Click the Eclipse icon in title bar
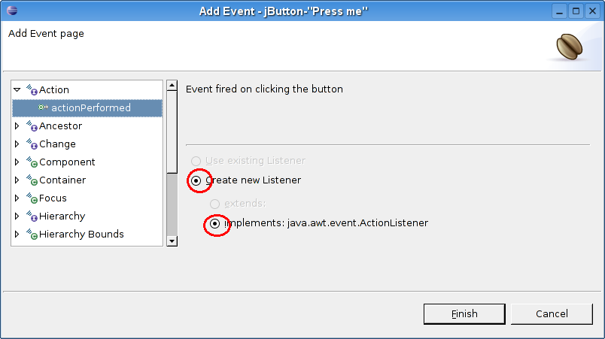605x339 pixels. click(12, 11)
